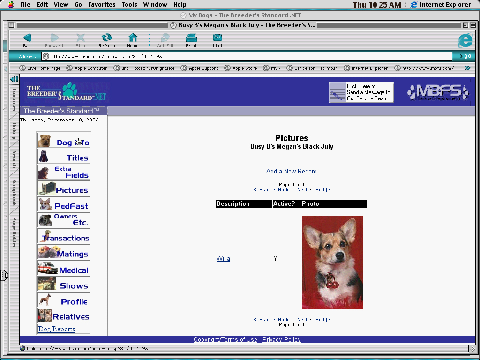The height and width of the screenshot is (360, 480).
Task: Go to Home via toolbar icon
Action: (x=133, y=38)
